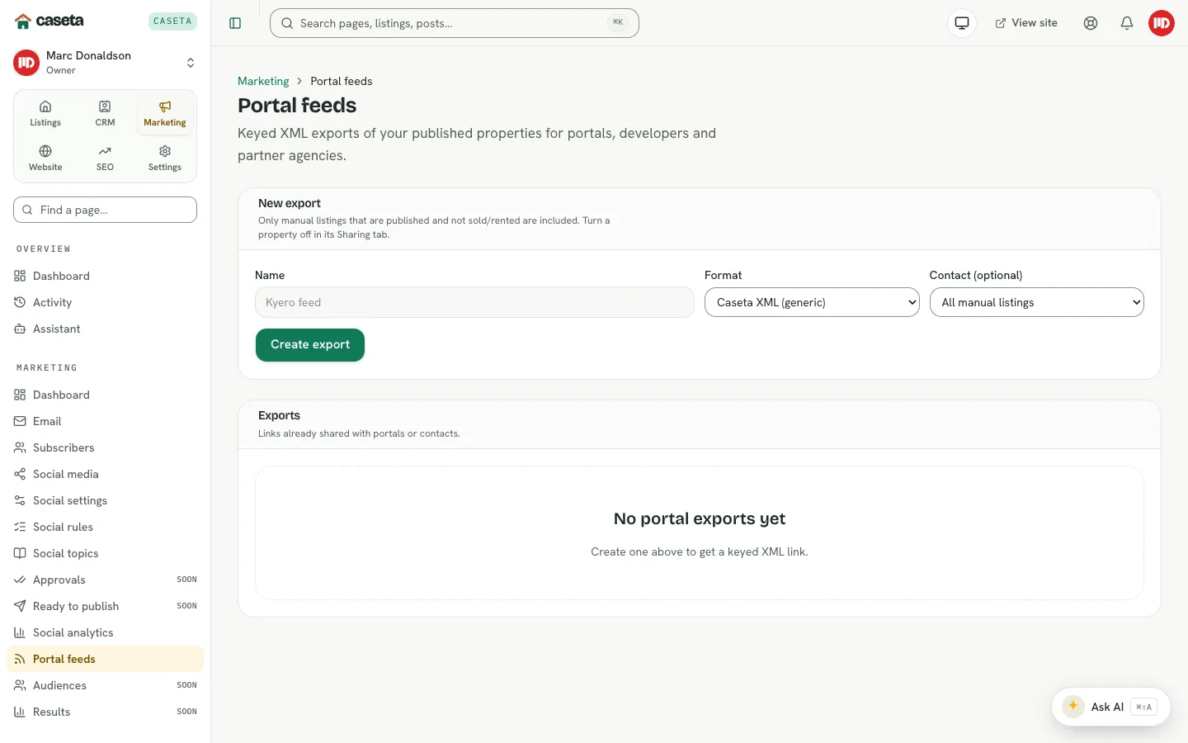Expand the account switcher chevrons
The height and width of the screenshot is (743, 1188).
[x=191, y=63]
